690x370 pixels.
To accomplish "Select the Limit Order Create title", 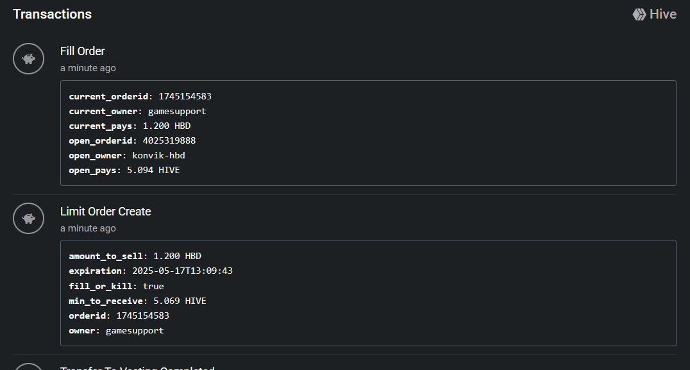I will click(x=106, y=211).
